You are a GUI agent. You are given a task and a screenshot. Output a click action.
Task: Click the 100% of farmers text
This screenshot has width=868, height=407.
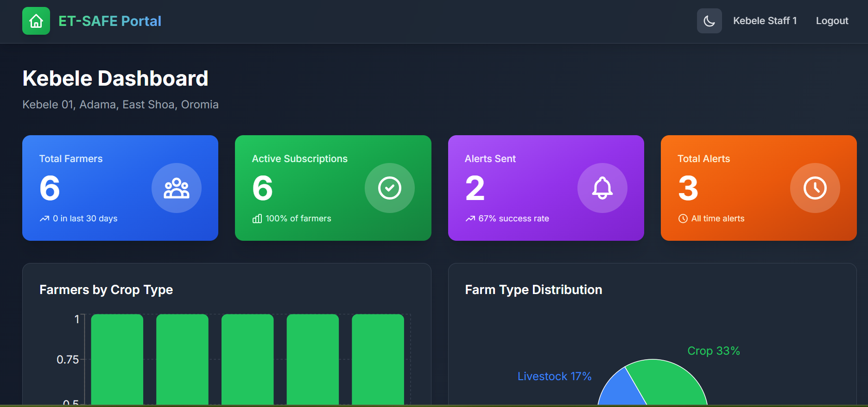(298, 219)
